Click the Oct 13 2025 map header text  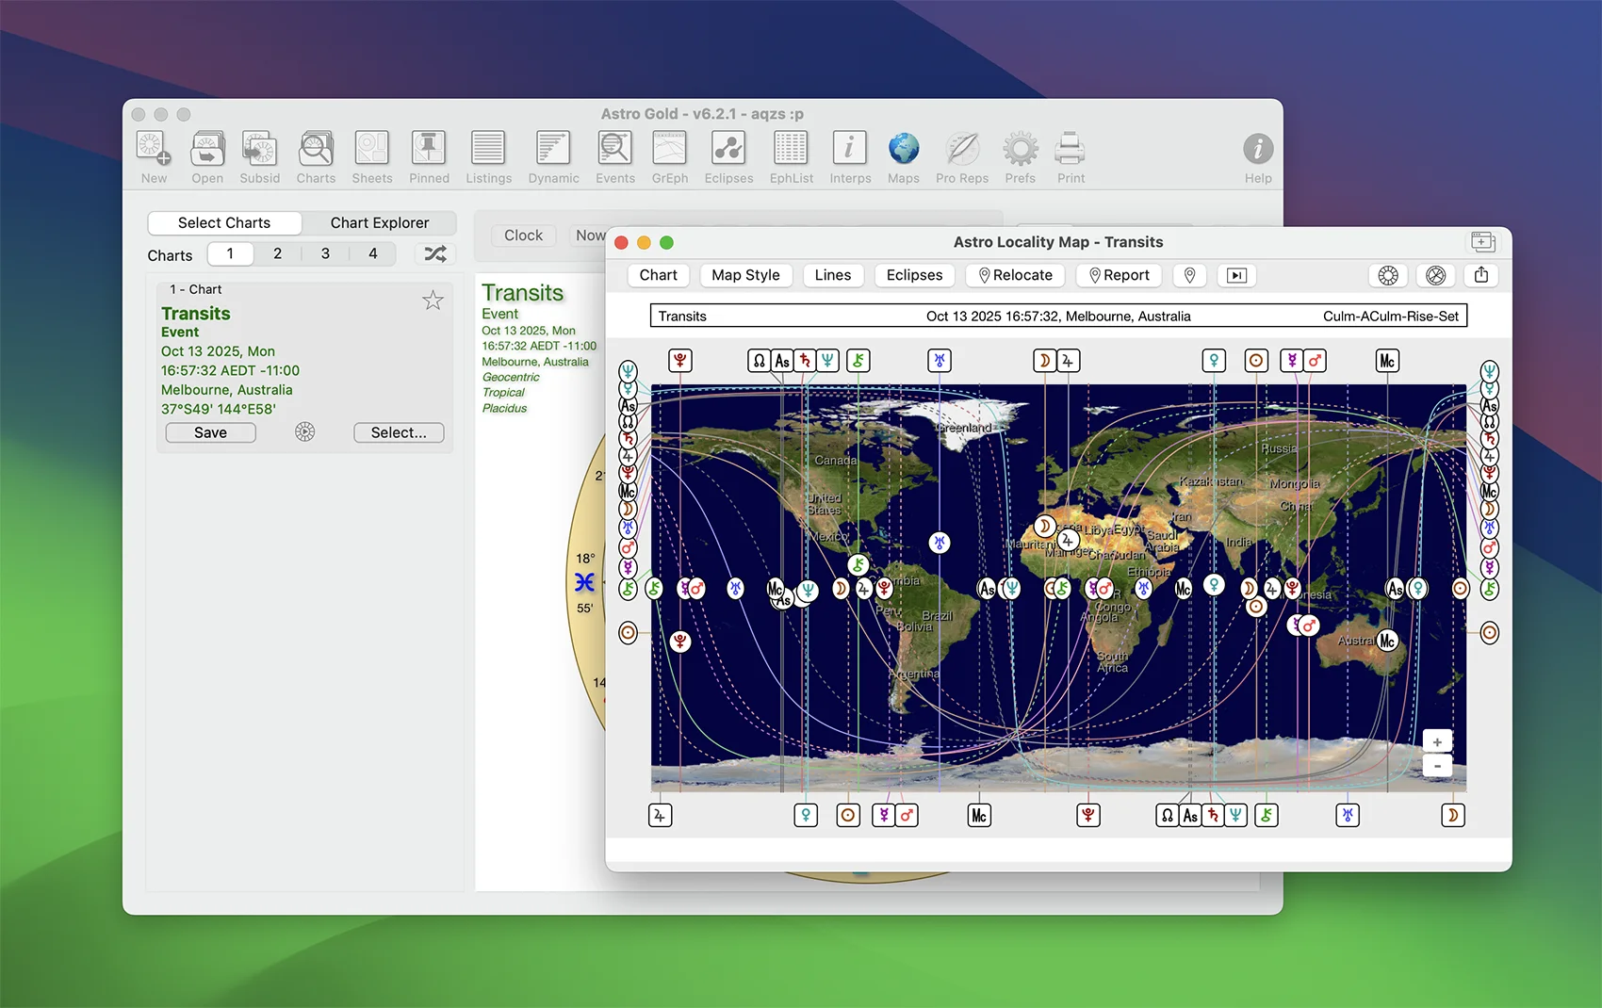click(1058, 317)
